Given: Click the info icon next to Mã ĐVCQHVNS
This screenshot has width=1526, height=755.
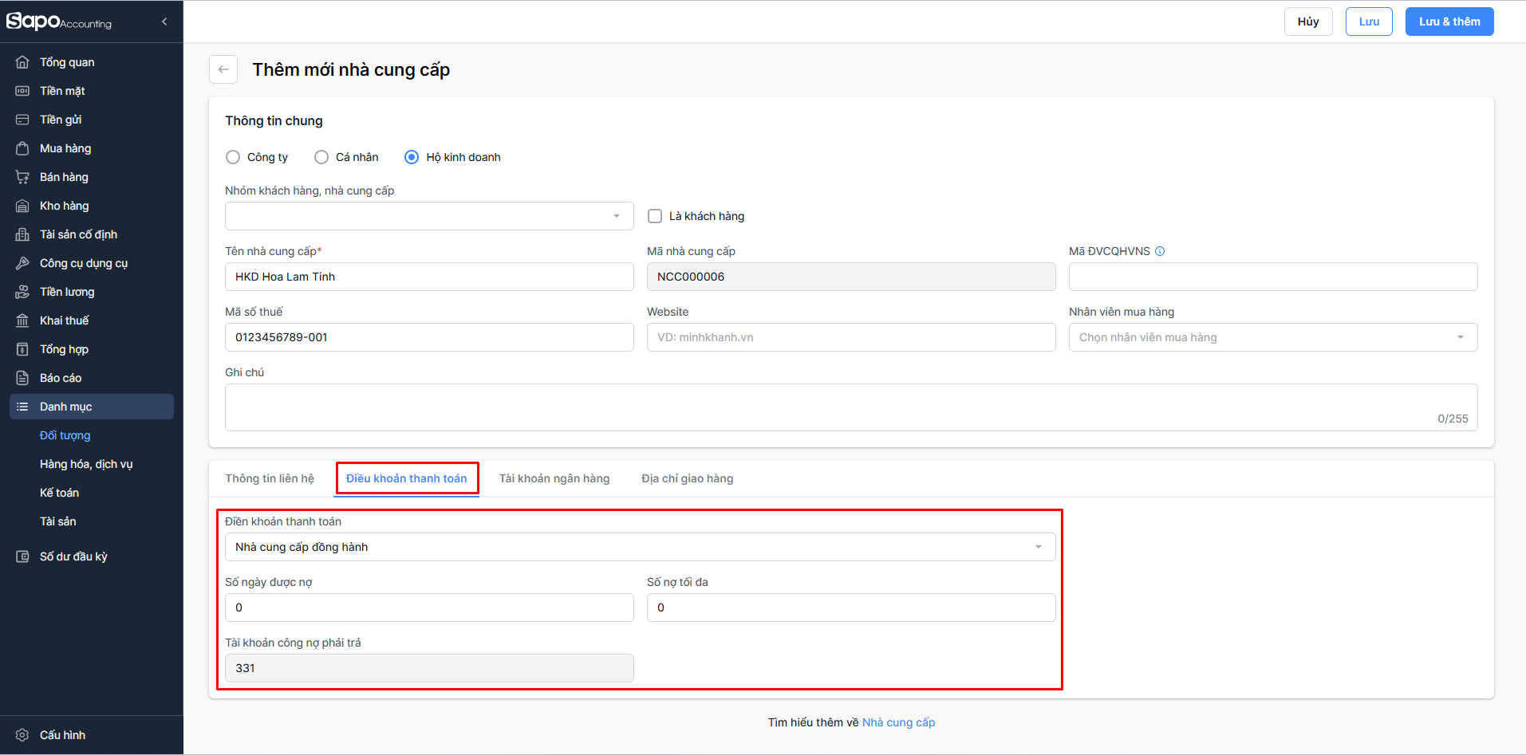Looking at the screenshot, I should 1160,251.
